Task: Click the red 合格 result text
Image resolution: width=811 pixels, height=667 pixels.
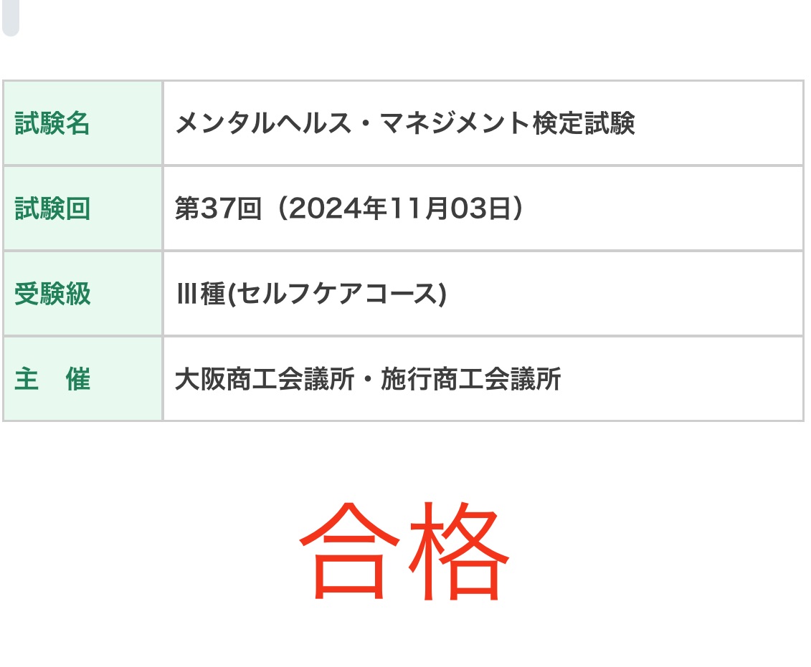Action: tap(404, 551)
